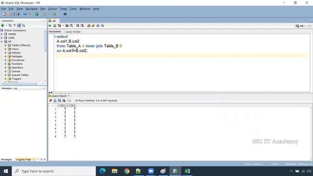
Task: Click the Undo icon
Action: [x=25, y=14]
